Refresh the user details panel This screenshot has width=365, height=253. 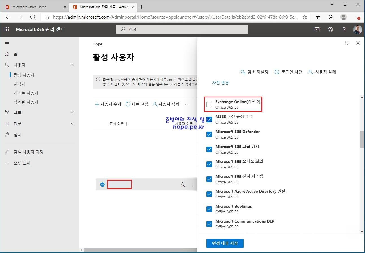[347, 43]
